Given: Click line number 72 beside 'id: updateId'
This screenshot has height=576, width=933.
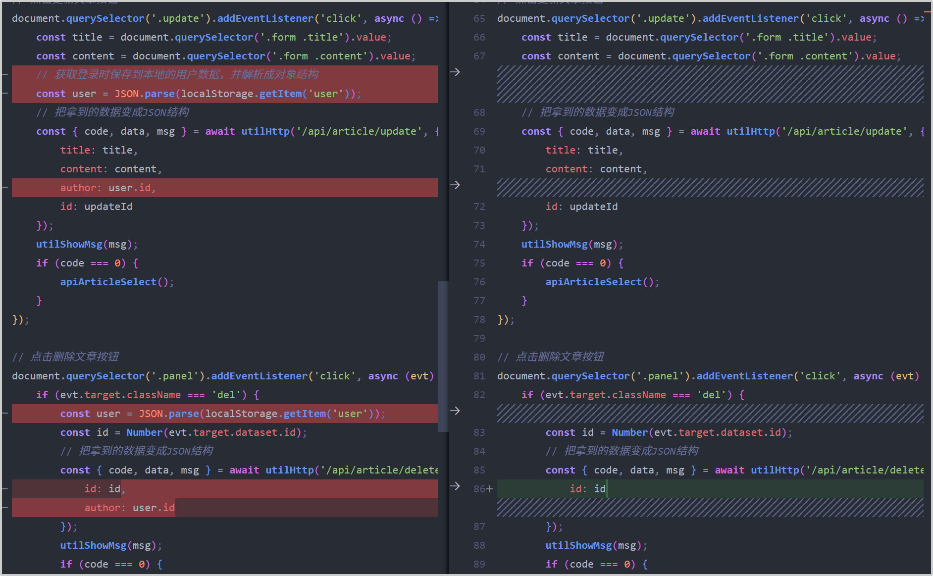Looking at the screenshot, I should (x=479, y=207).
